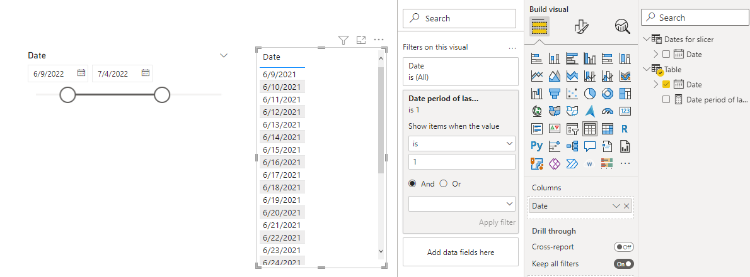This screenshot has width=750, height=277.
Task: Switch to the Analytics tab
Action: 622,27
